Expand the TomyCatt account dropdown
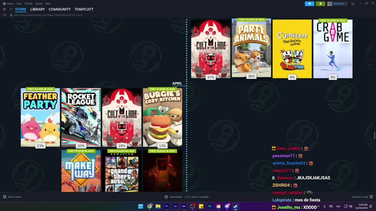 pyautogui.click(x=345, y=4)
